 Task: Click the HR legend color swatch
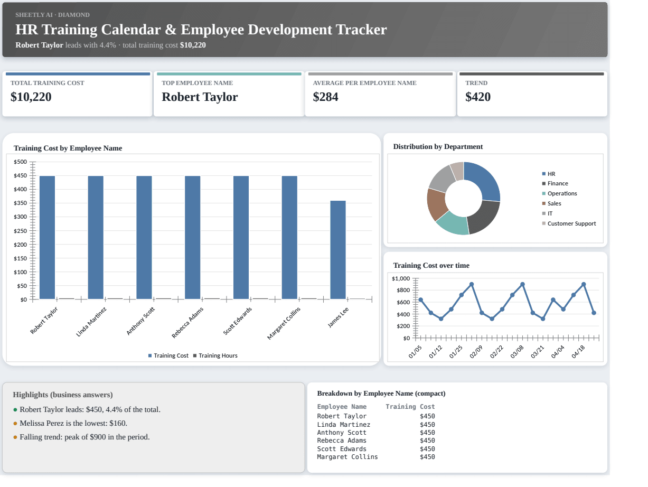tap(544, 174)
